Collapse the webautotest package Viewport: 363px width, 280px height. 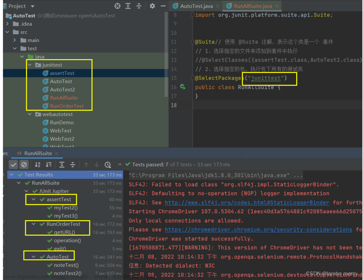(30, 114)
